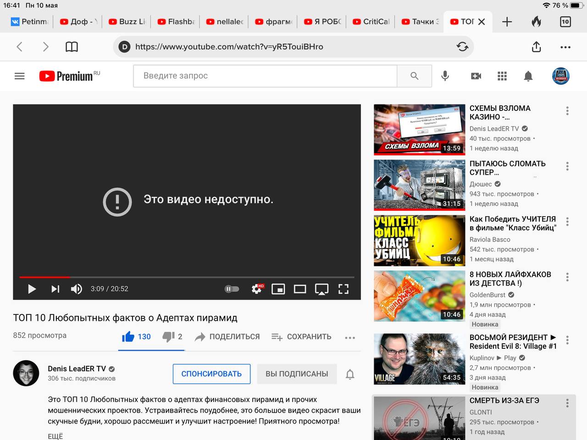The width and height of the screenshot is (587, 440).
Task: Start voice search with the microphone
Action: coord(445,76)
